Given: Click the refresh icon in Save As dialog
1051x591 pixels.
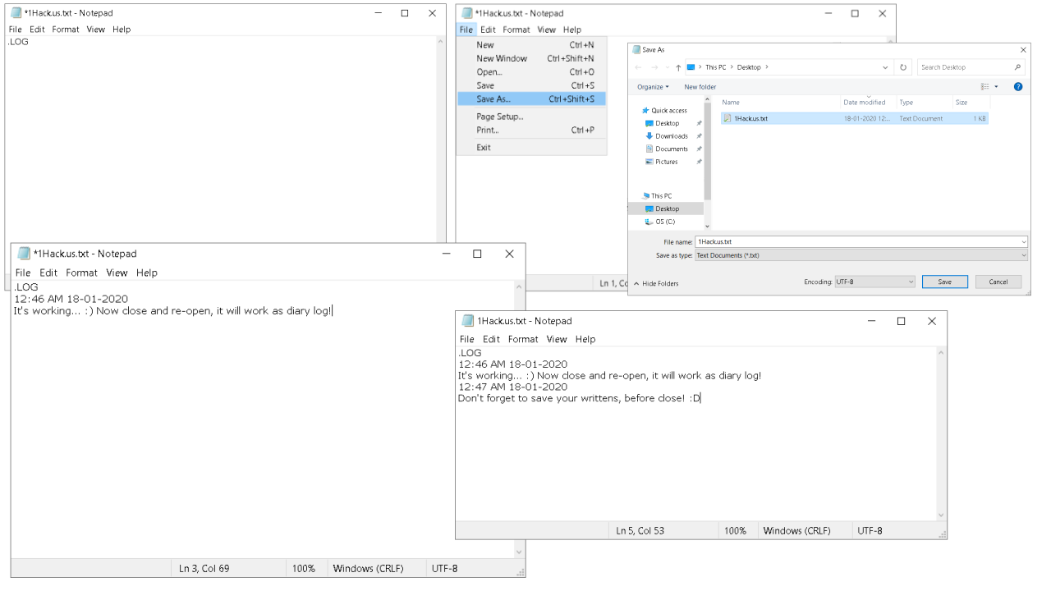Looking at the screenshot, I should pyautogui.click(x=903, y=67).
